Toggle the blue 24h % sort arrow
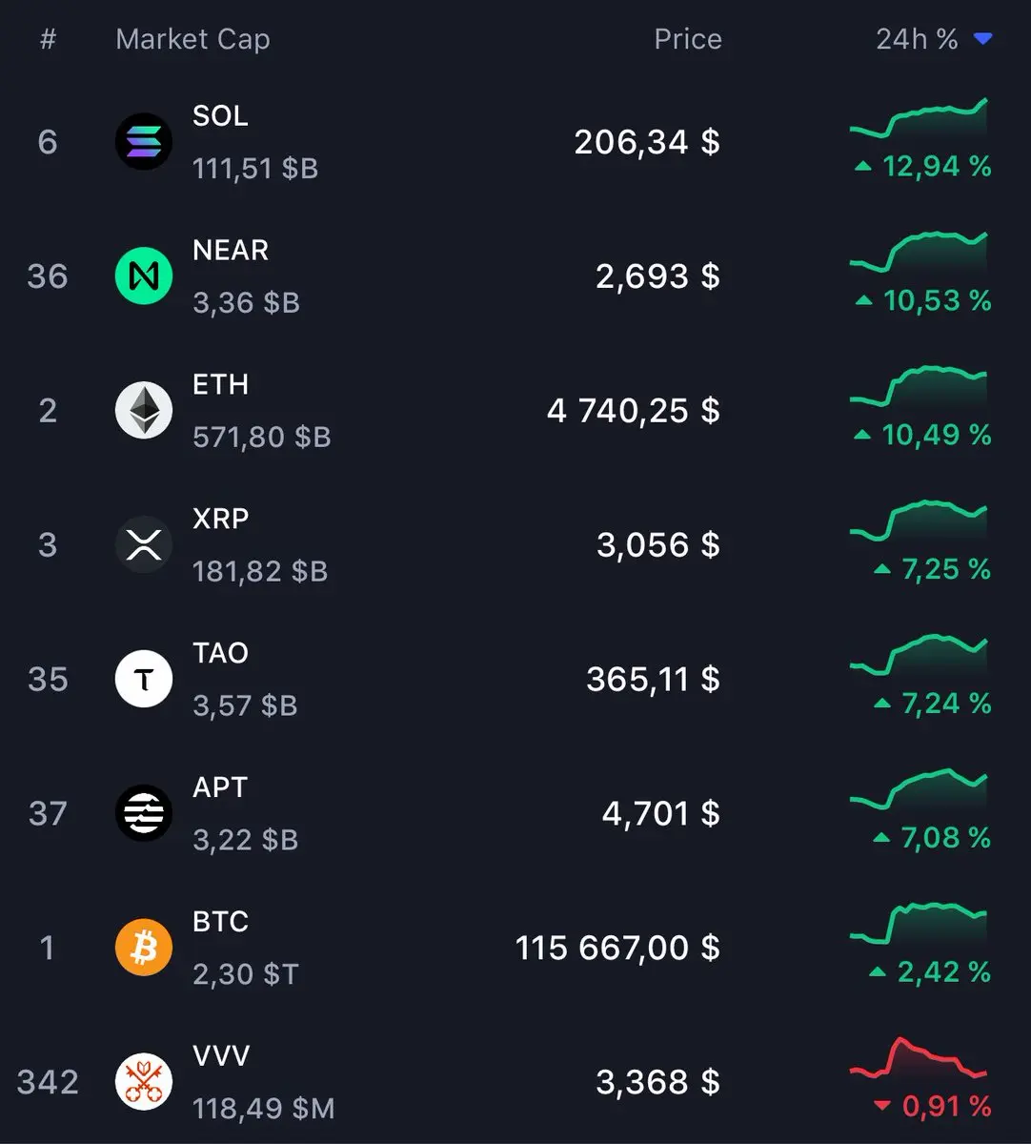The height and width of the screenshot is (1144, 1031). click(x=983, y=39)
